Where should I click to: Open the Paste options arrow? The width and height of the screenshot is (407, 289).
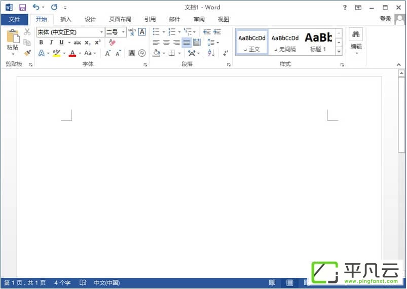pyautogui.click(x=13, y=54)
